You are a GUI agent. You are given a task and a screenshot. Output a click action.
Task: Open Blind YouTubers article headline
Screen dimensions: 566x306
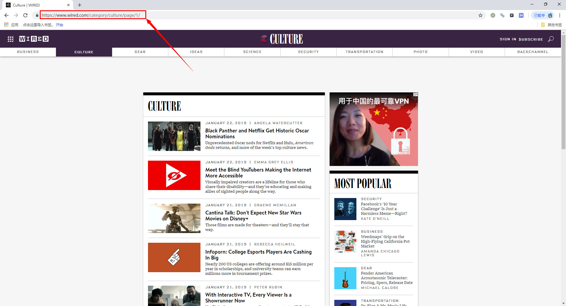(x=258, y=172)
